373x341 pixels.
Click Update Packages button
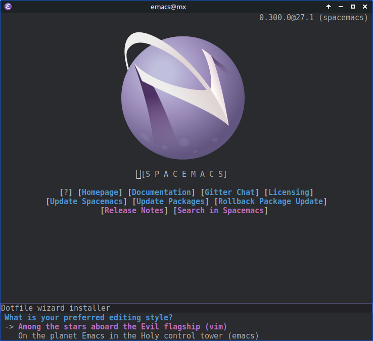point(170,202)
